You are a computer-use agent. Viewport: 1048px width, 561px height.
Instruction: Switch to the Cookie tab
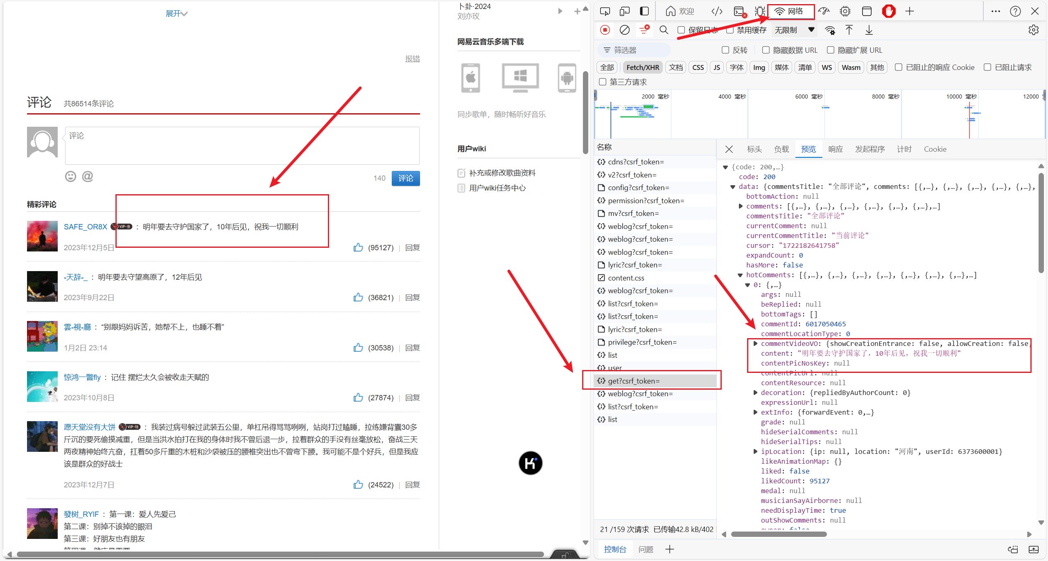pos(935,149)
